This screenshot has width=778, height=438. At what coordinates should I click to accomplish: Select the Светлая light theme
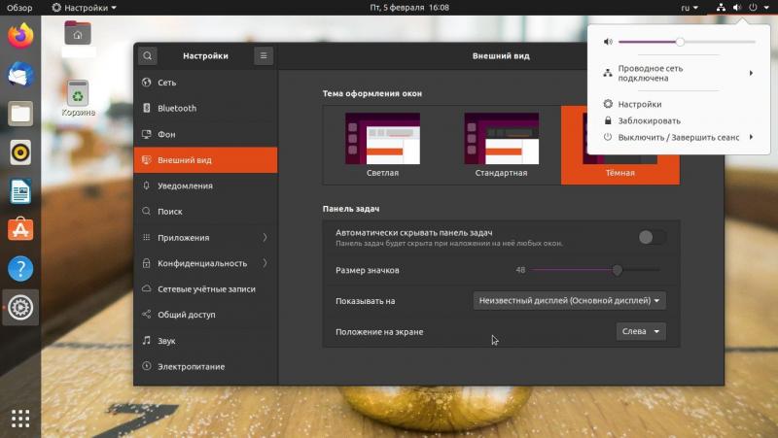382,144
